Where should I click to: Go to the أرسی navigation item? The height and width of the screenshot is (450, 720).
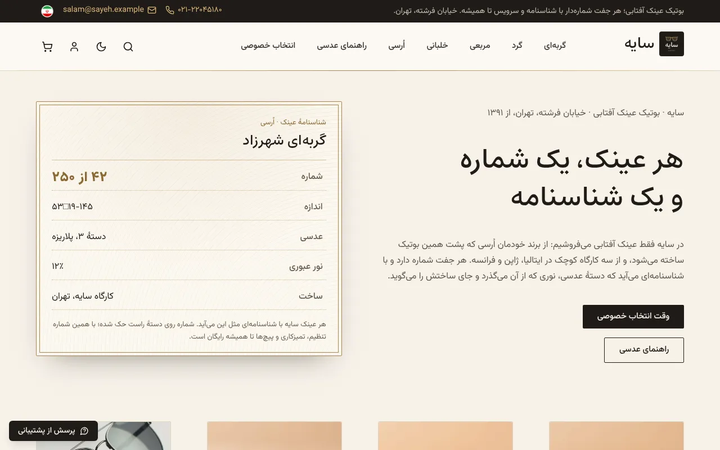[x=397, y=46]
